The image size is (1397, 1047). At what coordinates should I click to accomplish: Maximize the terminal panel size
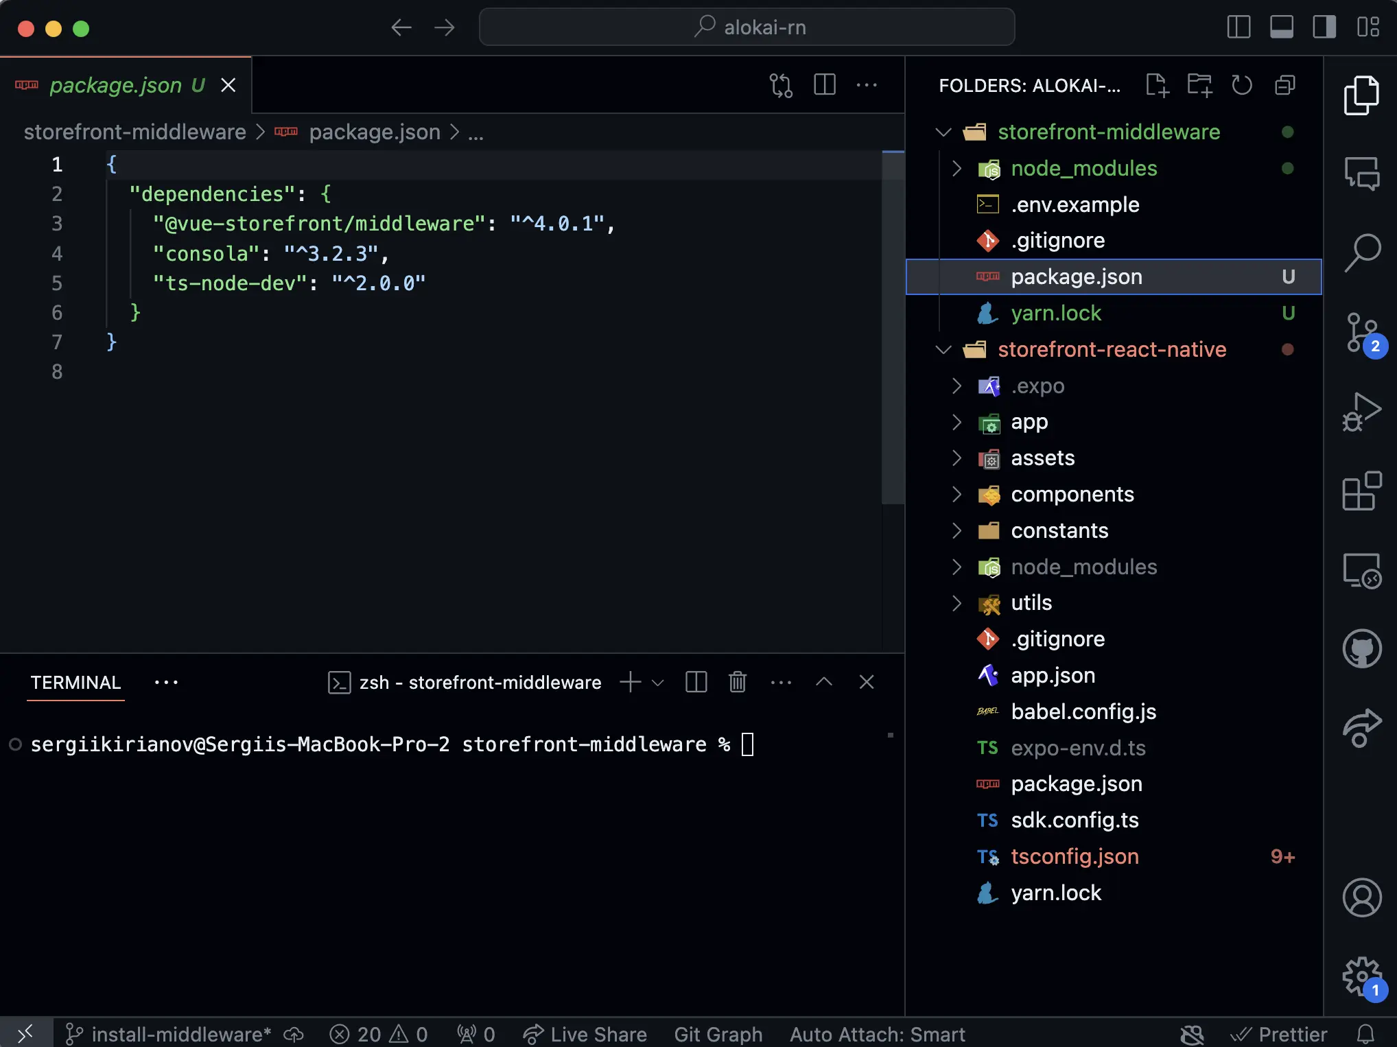[x=824, y=682]
